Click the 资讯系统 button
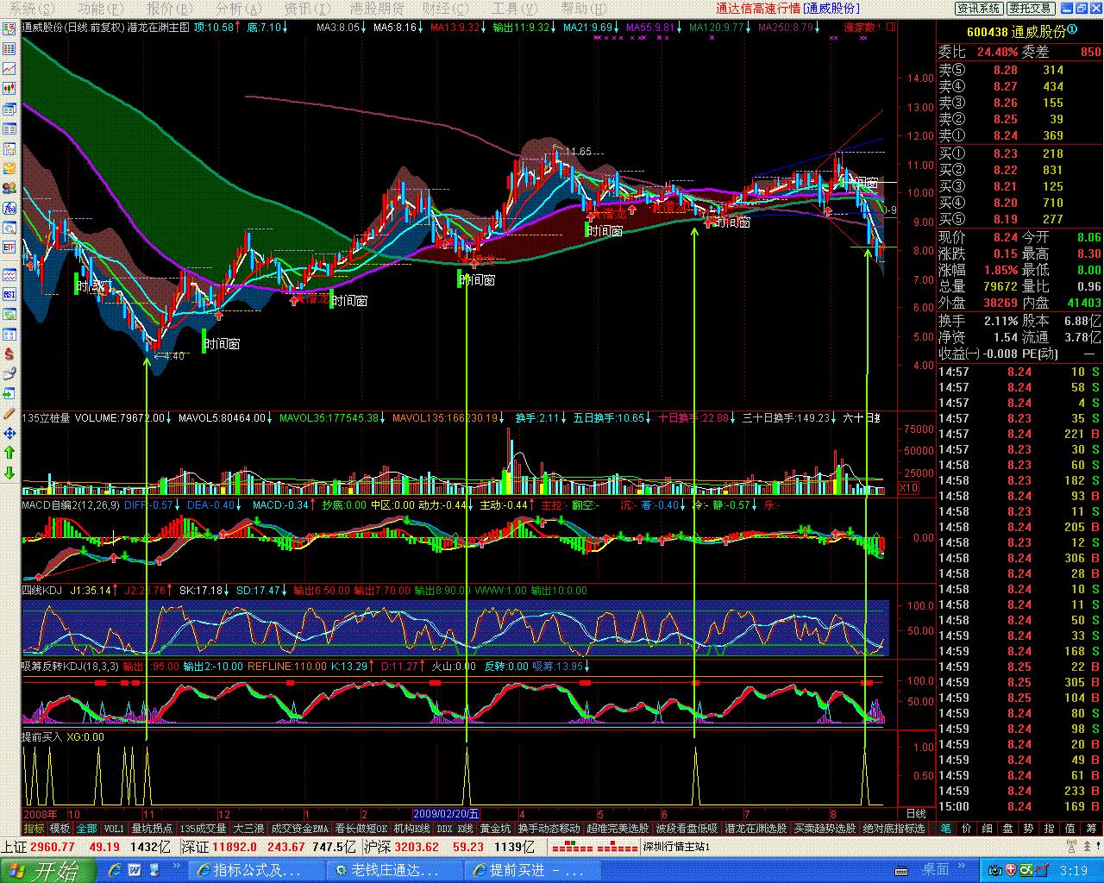 pos(979,9)
